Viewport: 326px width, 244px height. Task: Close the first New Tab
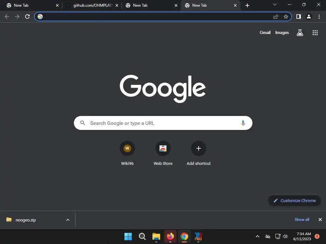[x=57, y=5]
